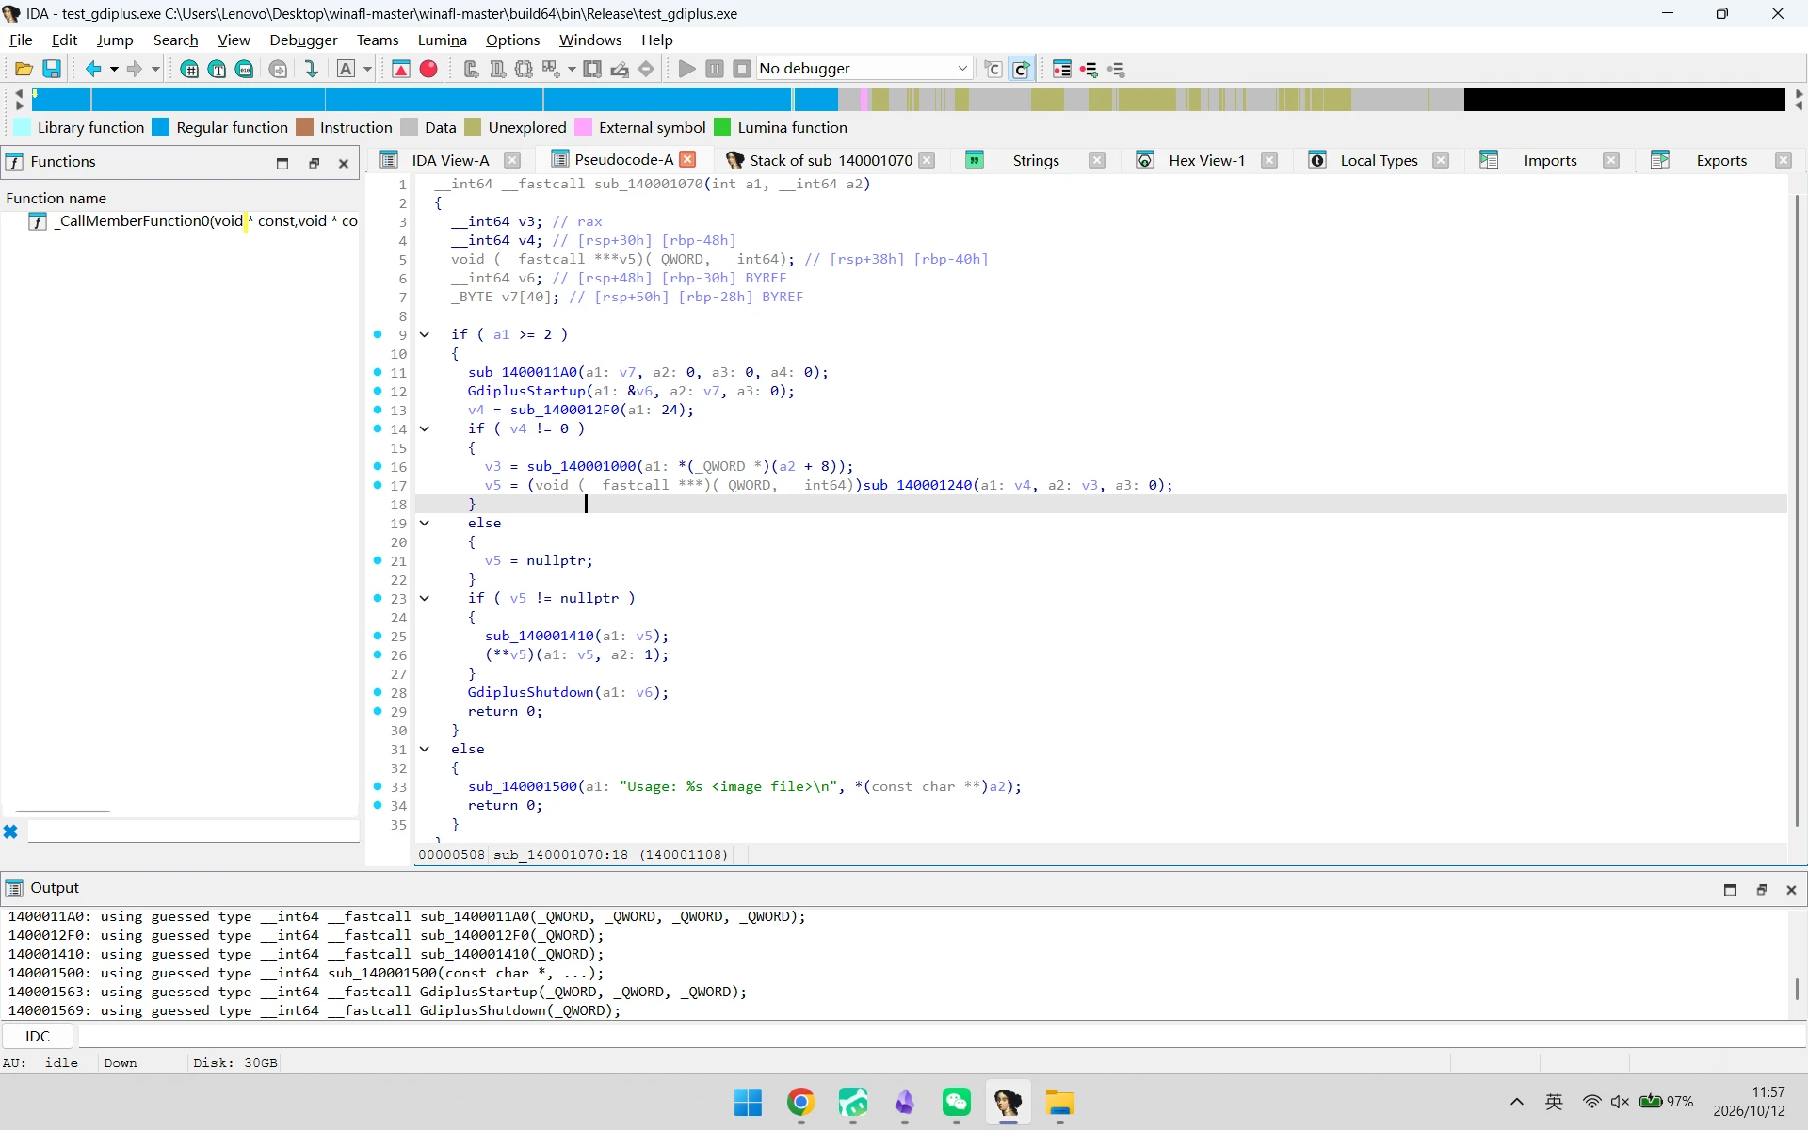Click the pause process toolbar icon

point(715,69)
